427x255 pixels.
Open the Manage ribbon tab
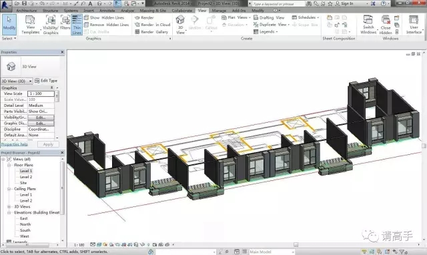click(x=219, y=11)
